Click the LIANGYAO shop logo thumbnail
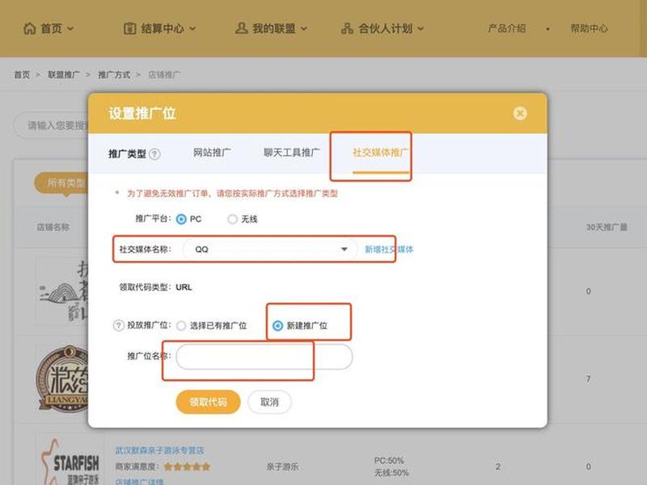647x485 pixels. coord(63,378)
